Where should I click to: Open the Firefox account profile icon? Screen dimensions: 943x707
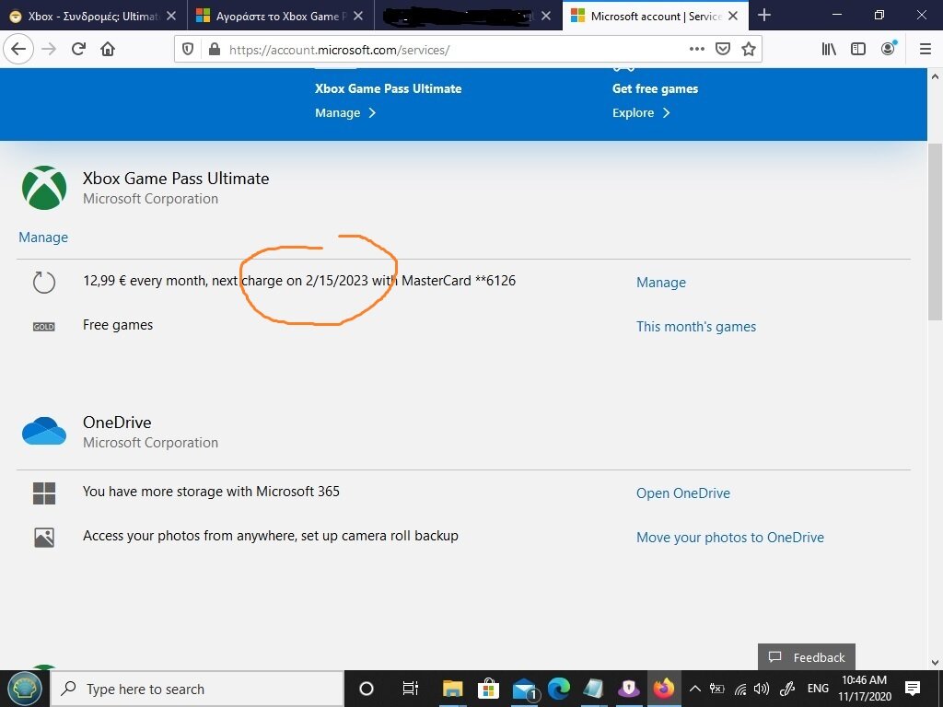[x=888, y=49]
